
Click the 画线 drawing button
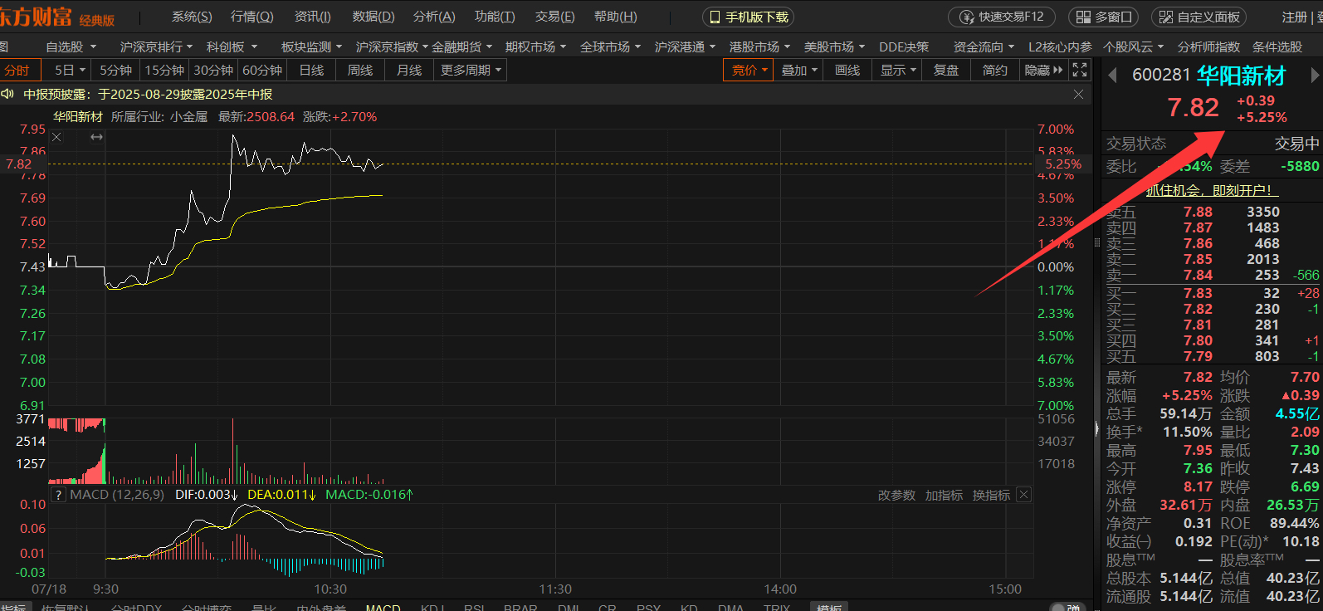[x=847, y=70]
